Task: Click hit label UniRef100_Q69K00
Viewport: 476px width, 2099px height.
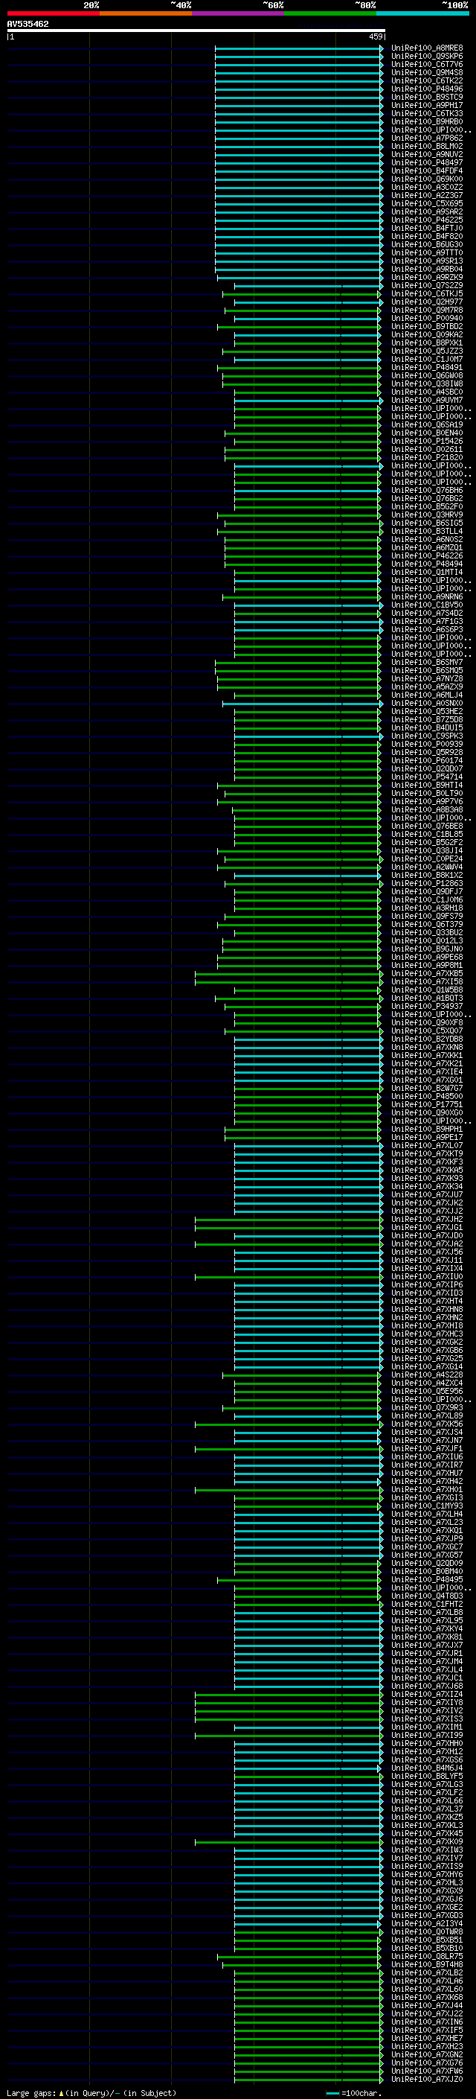Action: [427, 179]
